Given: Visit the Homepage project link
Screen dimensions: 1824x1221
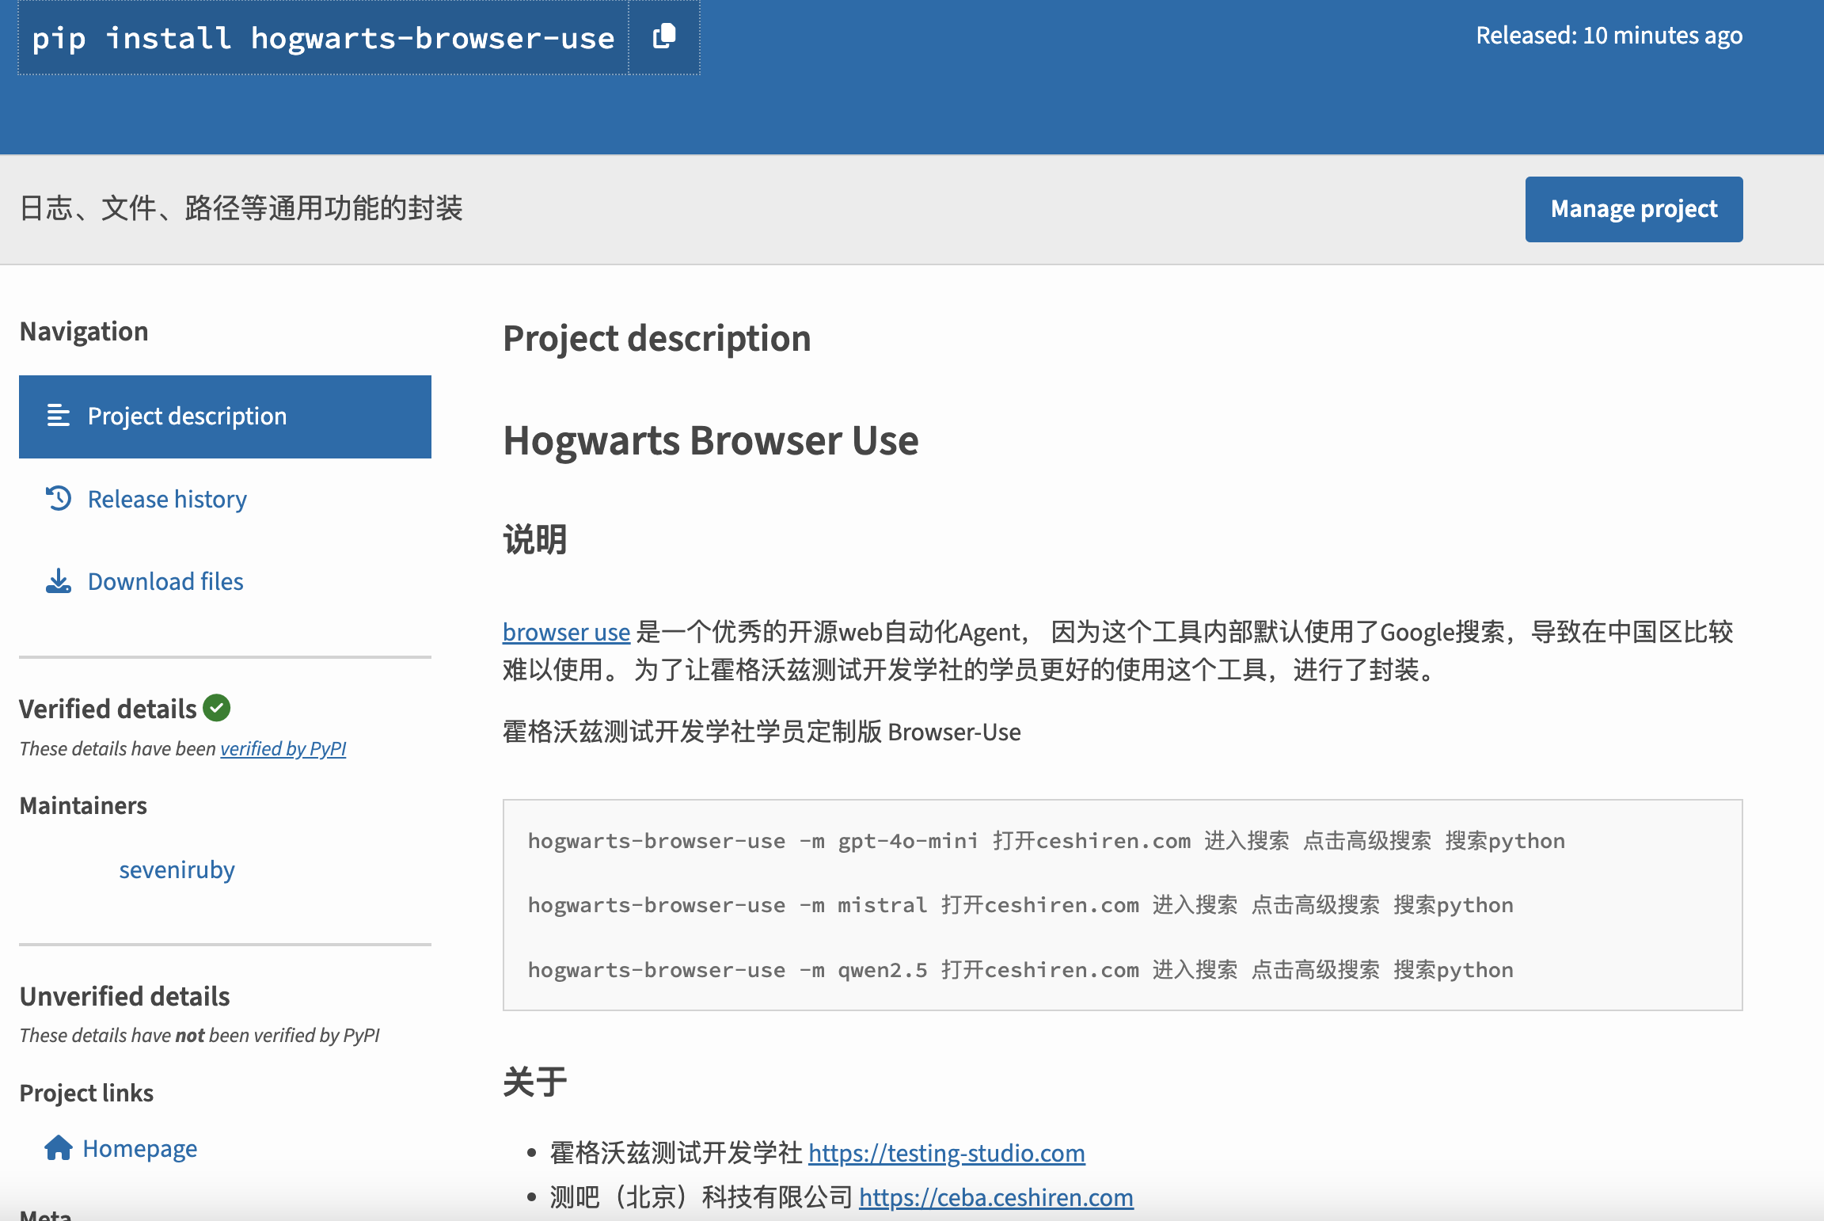Looking at the screenshot, I should click(139, 1148).
